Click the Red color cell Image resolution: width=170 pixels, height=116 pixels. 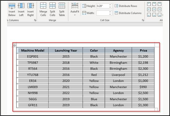[94, 75]
